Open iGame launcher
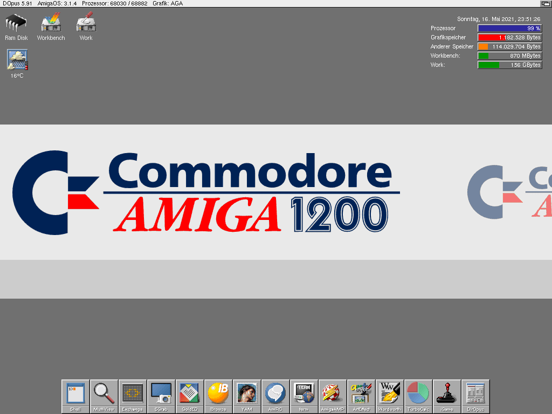Screen dimensions: 552x414 click(447, 396)
